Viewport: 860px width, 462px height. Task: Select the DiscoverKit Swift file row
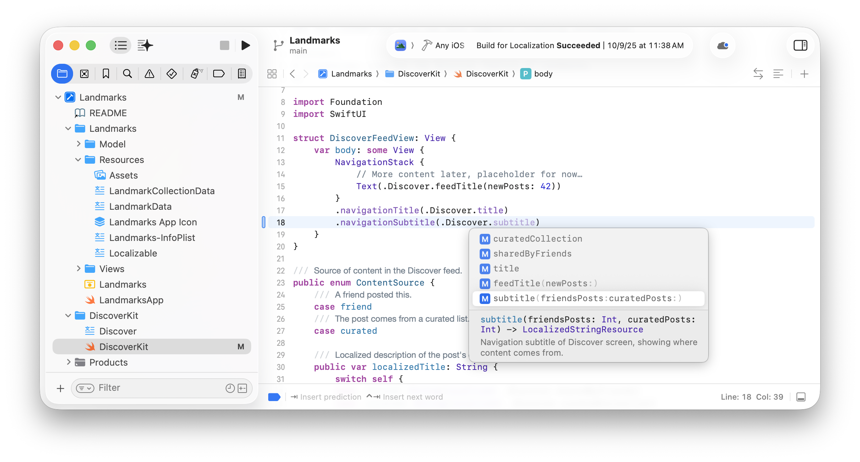click(152, 346)
